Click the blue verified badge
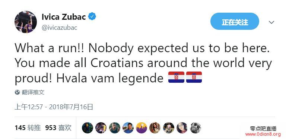Viewport: 286px width, 139px height. click(92, 17)
